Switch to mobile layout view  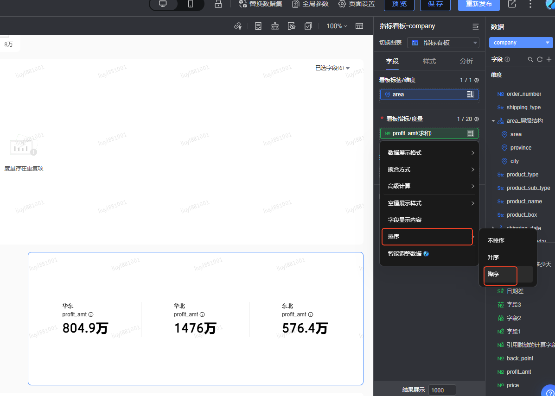191,4
